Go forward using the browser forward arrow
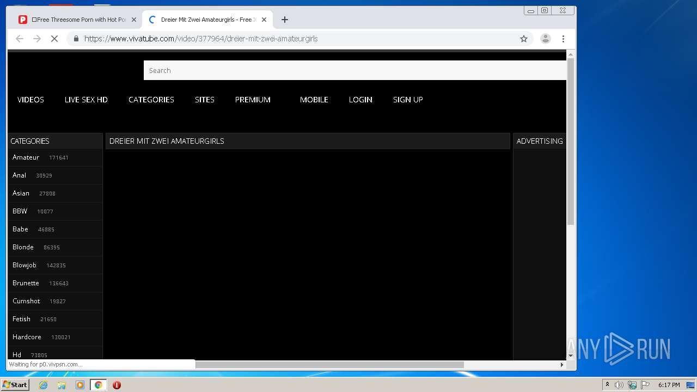 (x=37, y=39)
